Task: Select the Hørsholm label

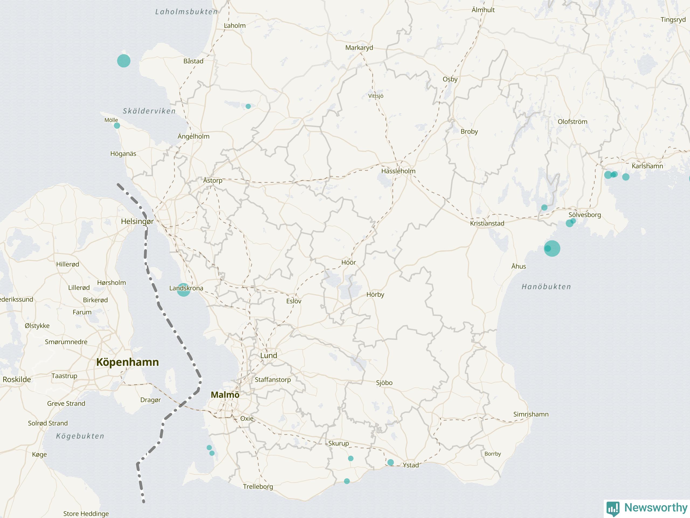Action: pyautogui.click(x=112, y=282)
